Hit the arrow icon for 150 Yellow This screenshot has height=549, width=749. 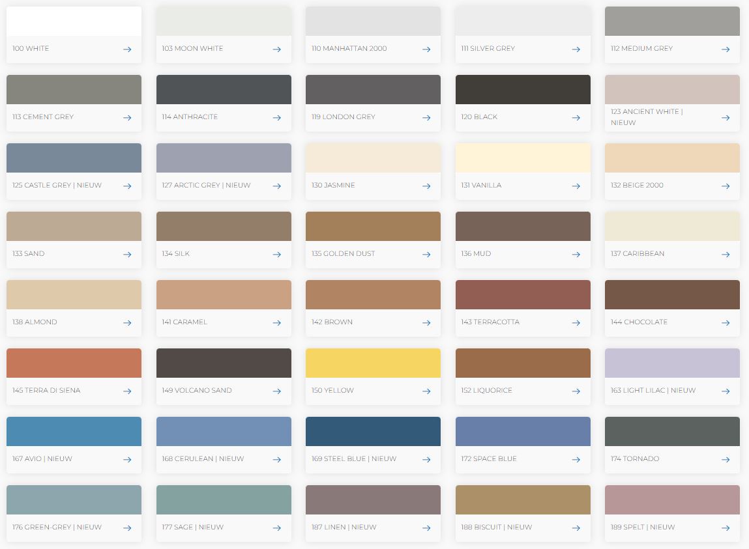(426, 391)
